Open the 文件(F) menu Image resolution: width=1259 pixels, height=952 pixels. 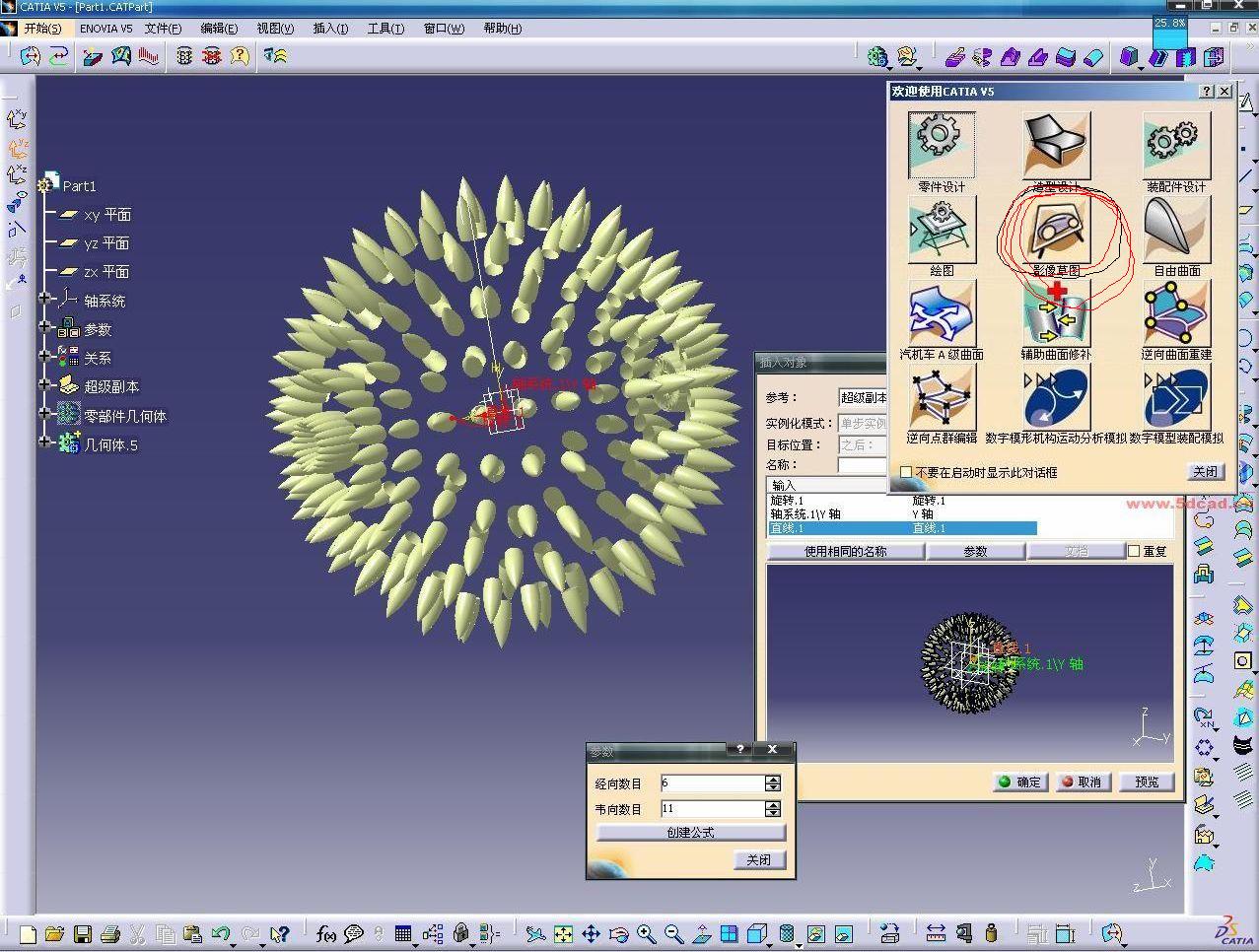pyautogui.click(x=163, y=29)
